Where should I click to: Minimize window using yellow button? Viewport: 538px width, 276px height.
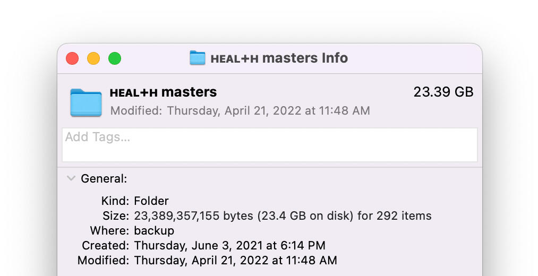point(93,58)
